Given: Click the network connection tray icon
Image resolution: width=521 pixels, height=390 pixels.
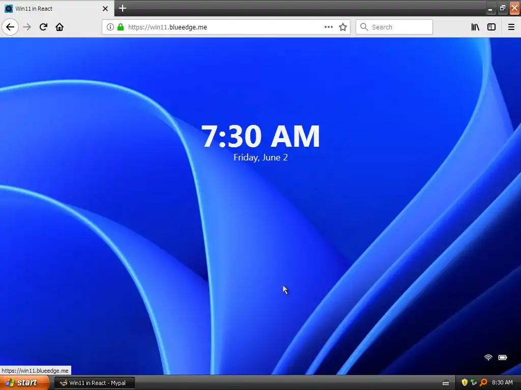Looking at the screenshot, I should point(474,382).
